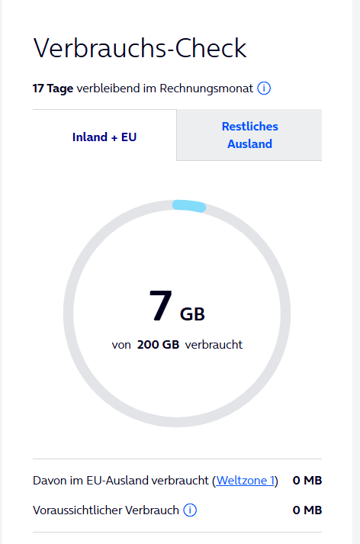Image resolution: width=360 pixels, height=544 pixels.
Task: Click the 200 GB total allowance text
Action: [158, 345]
